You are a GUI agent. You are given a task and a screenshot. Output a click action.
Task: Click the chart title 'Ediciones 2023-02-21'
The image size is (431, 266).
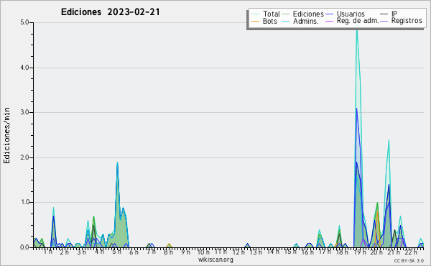pyautogui.click(x=110, y=12)
